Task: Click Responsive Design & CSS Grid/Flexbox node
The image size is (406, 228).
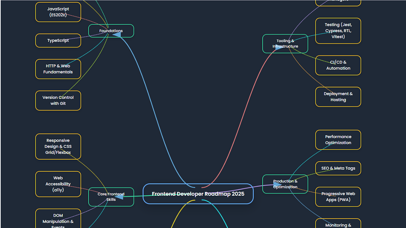Action: click(x=58, y=147)
